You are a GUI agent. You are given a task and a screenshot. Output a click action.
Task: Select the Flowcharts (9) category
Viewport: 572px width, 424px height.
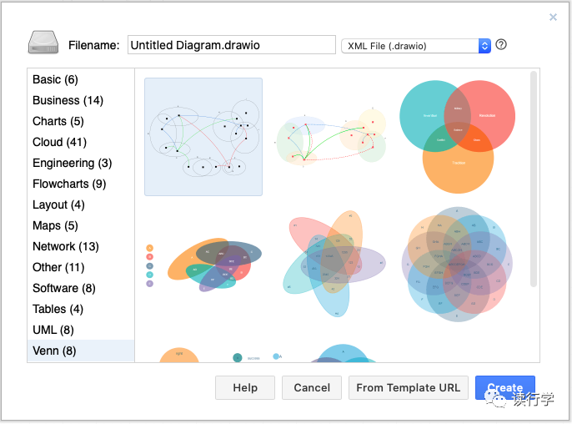[81, 184]
